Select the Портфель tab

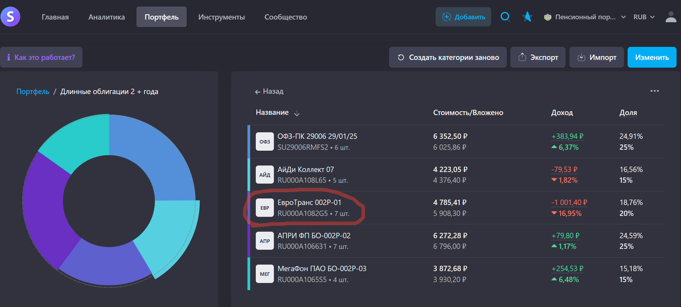(162, 17)
